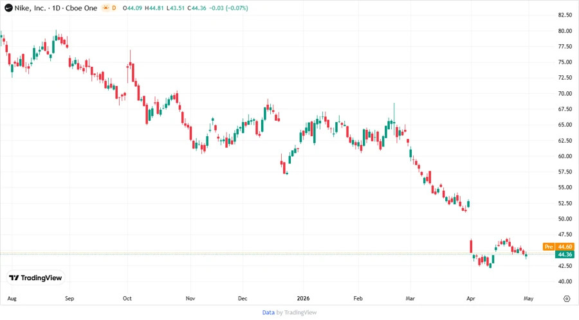579x320 pixels.
Task: Click the C44.36 close value
Action: pos(197,8)
